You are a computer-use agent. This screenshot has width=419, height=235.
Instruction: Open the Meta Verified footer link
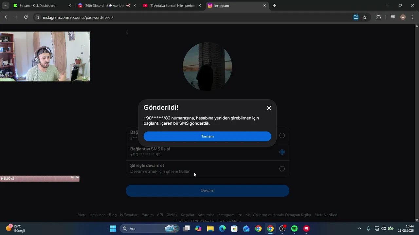(326, 215)
